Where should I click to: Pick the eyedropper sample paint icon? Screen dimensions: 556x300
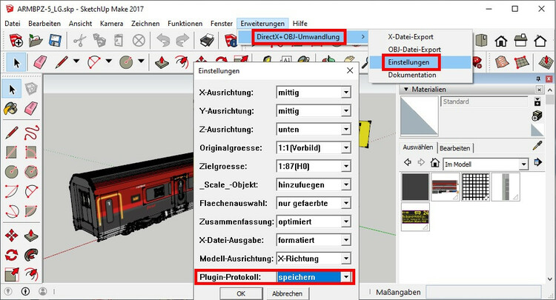coord(538,145)
